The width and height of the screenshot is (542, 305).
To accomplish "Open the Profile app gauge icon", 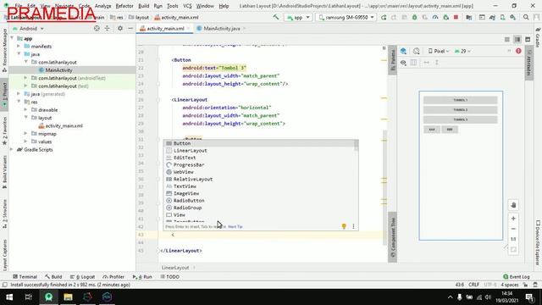I will 435,17.
